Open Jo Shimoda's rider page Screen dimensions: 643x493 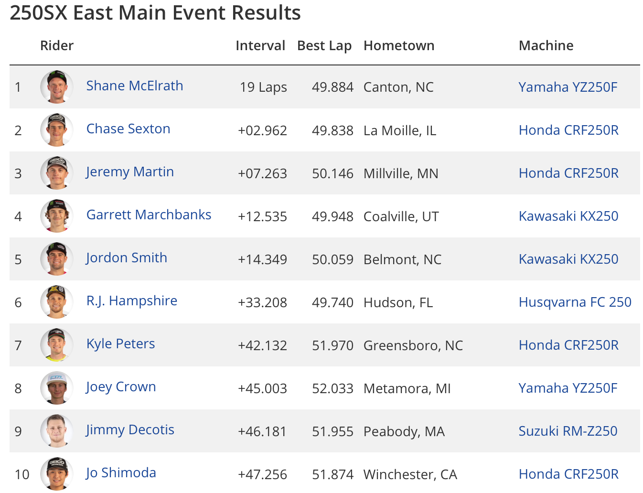click(x=120, y=473)
